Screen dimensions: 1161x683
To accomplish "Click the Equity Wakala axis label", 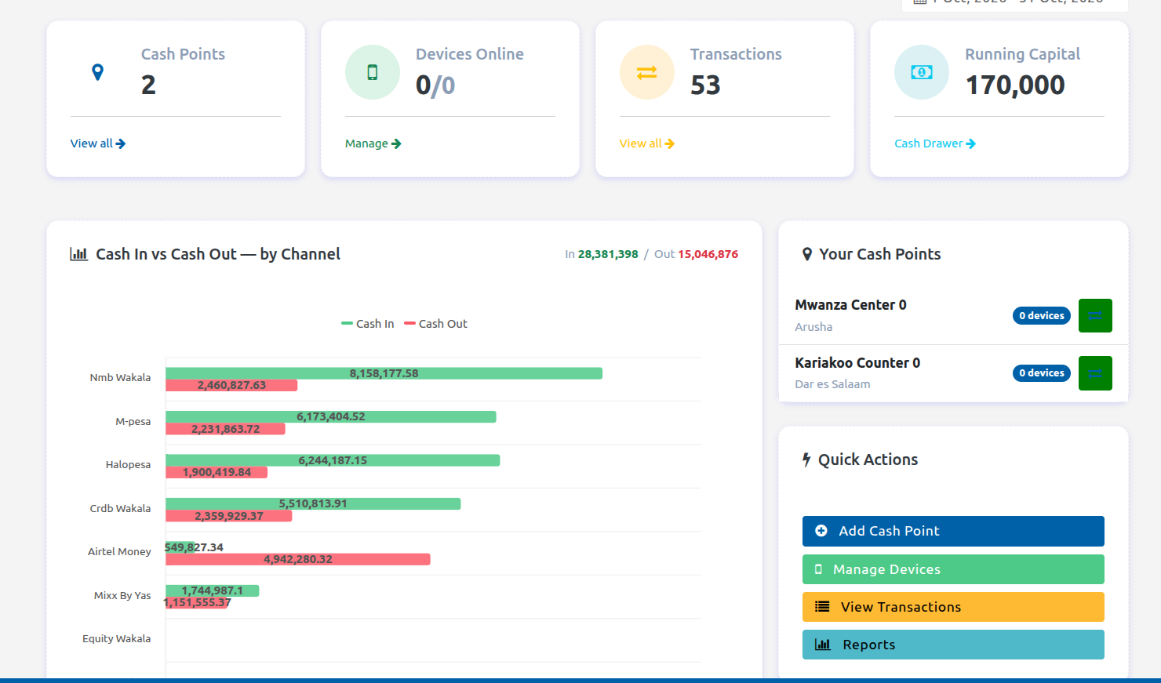I will (x=117, y=638).
